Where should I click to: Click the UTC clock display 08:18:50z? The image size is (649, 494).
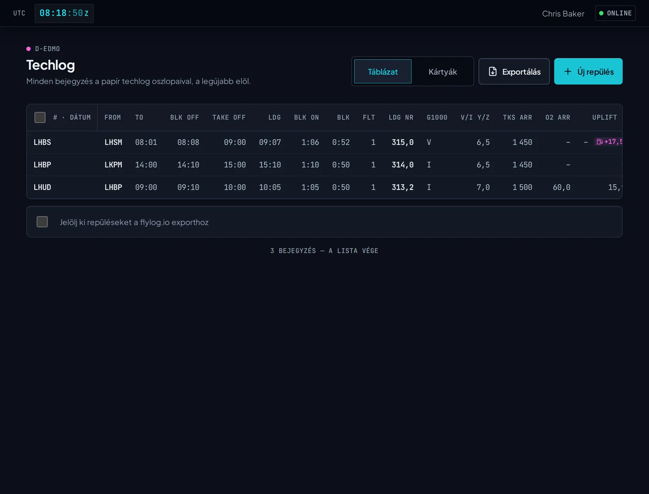[64, 13]
